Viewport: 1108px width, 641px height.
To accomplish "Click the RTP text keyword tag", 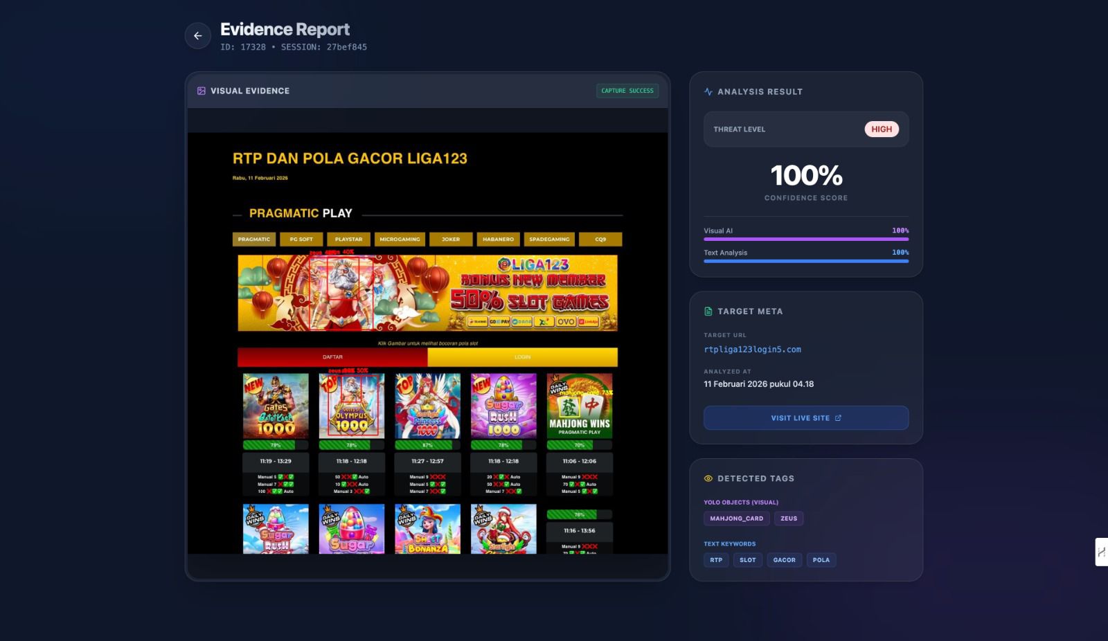I will pos(716,560).
